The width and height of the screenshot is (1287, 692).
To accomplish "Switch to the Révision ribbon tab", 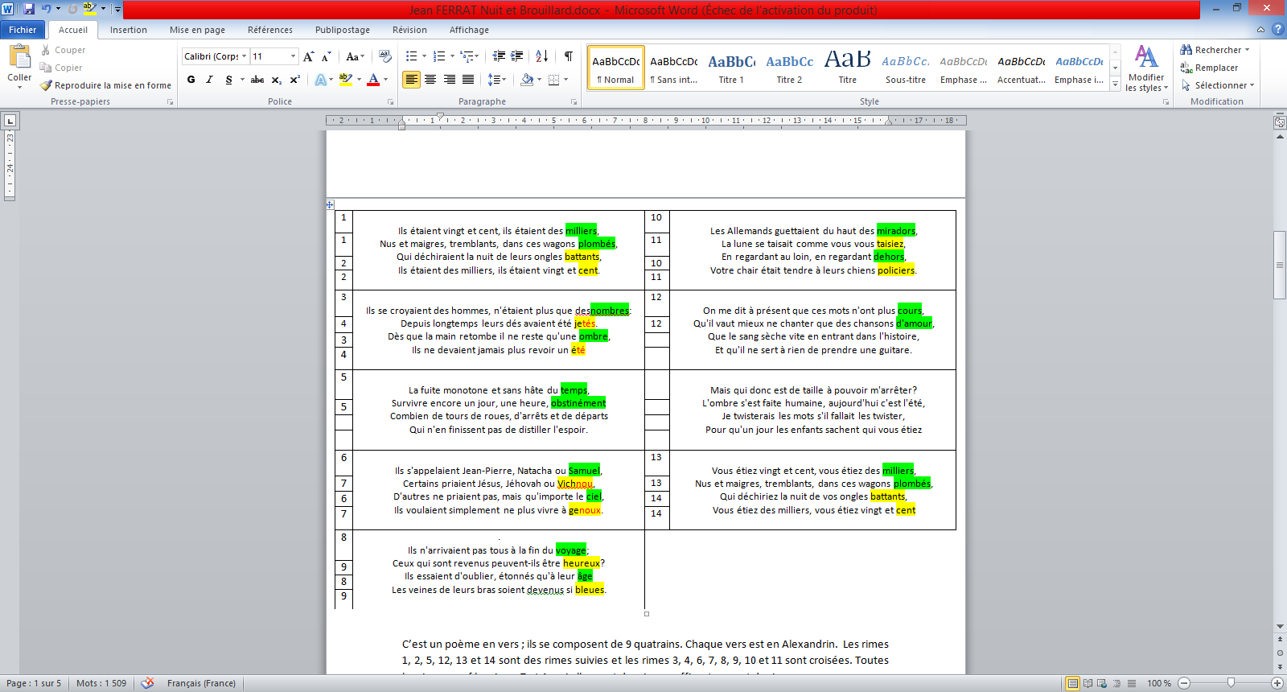I will (x=409, y=30).
